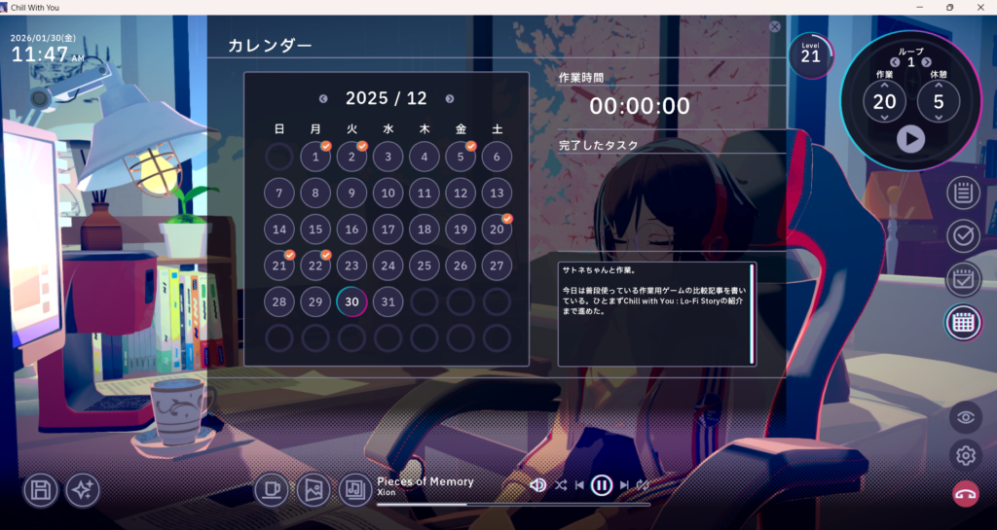Screen dimensions: 997x530
Task: Open the task checklist icon
Action: click(963, 235)
